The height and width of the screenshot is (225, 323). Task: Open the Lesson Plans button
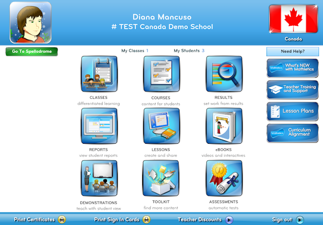coord(293,111)
